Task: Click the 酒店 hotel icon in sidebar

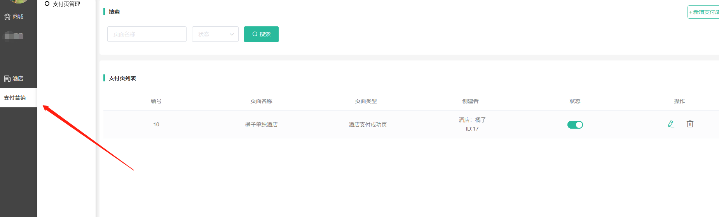Action: (x=7, y=79)
